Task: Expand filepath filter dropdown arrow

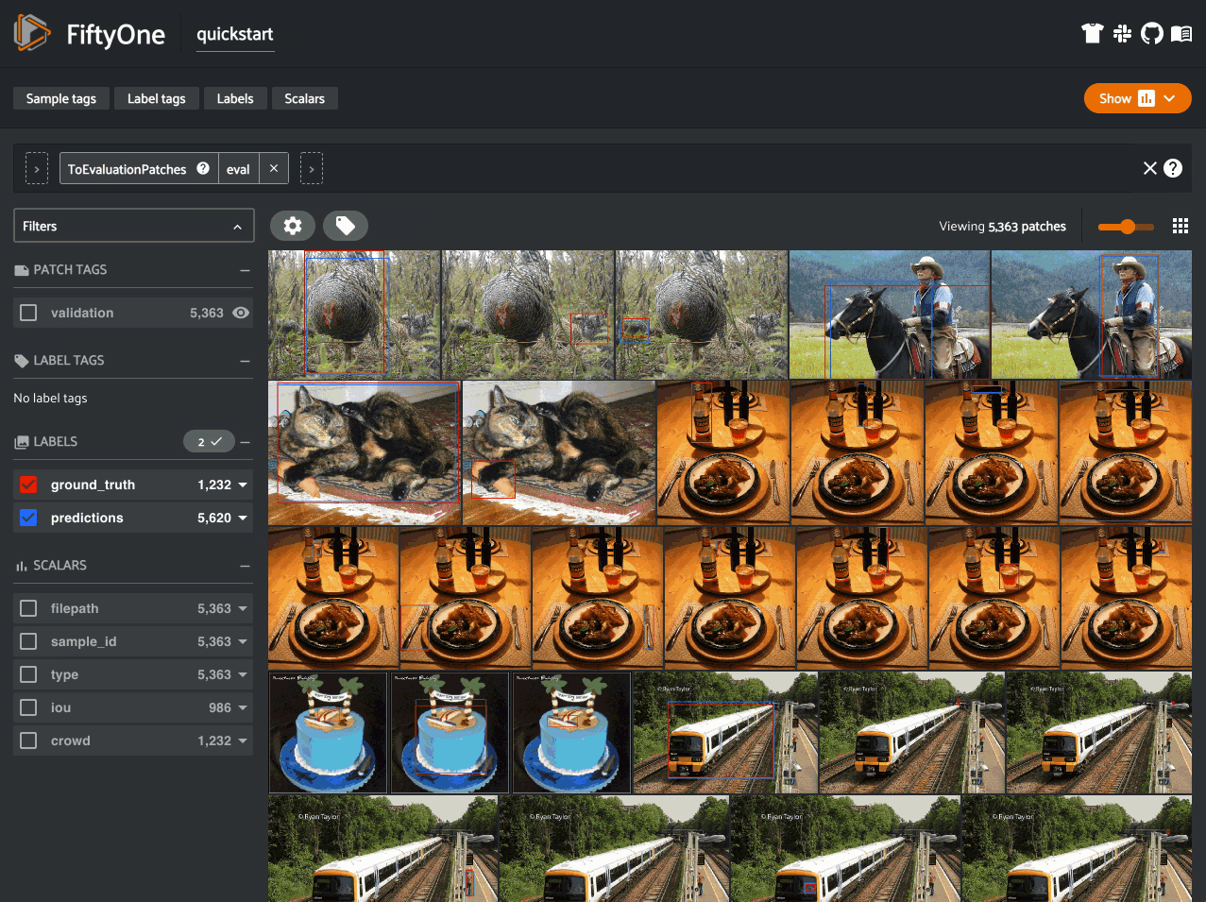Action: click(243, 608)
